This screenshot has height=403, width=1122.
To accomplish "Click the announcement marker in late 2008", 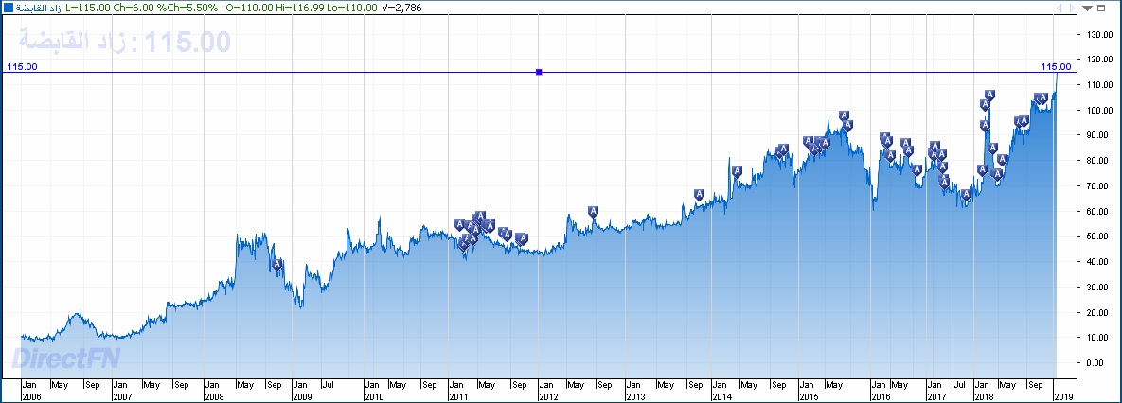I will pos(277,265).
